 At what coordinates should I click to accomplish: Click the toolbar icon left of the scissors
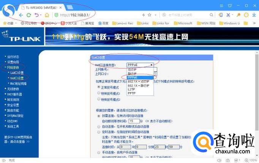221,15
